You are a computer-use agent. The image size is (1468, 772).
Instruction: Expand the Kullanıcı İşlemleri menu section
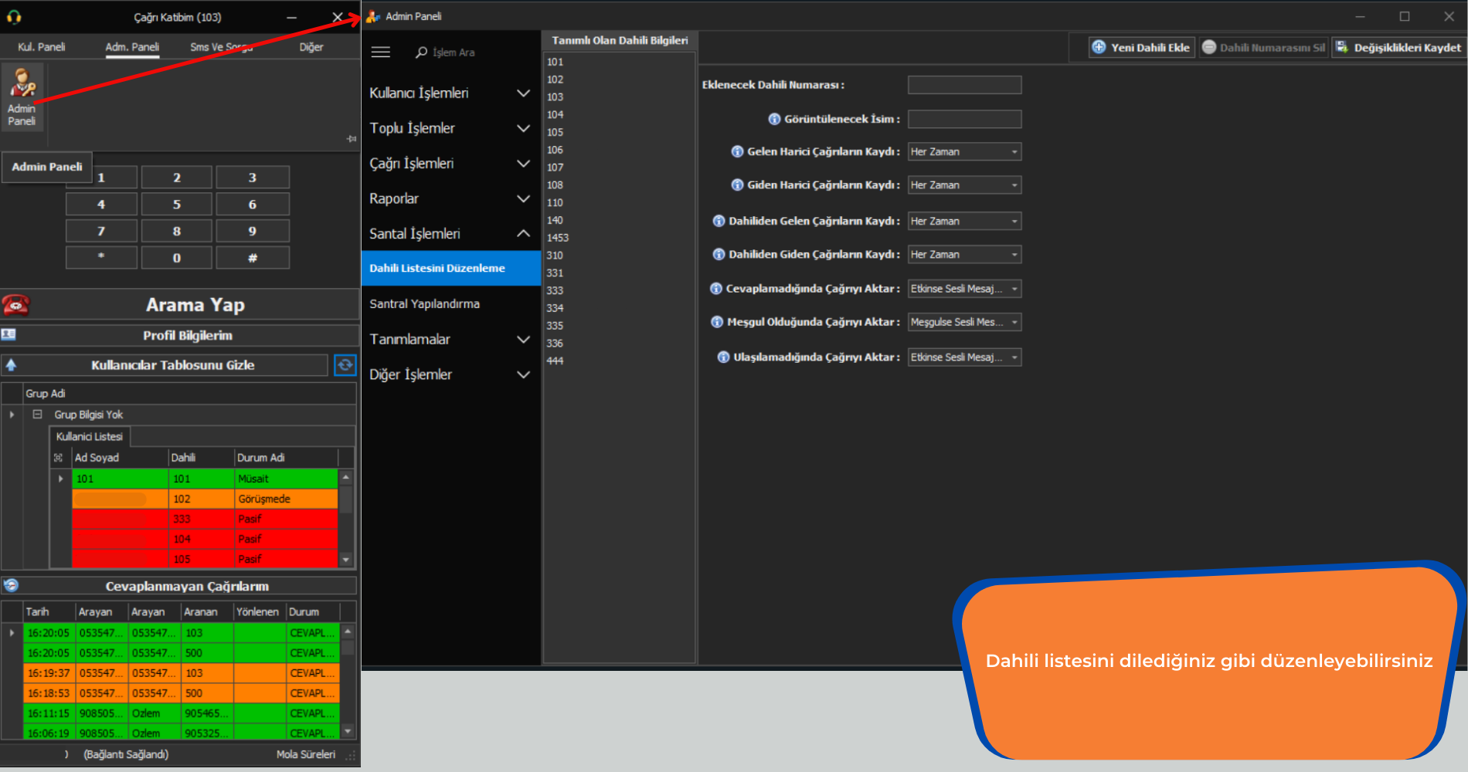click(x=523, y=93)
